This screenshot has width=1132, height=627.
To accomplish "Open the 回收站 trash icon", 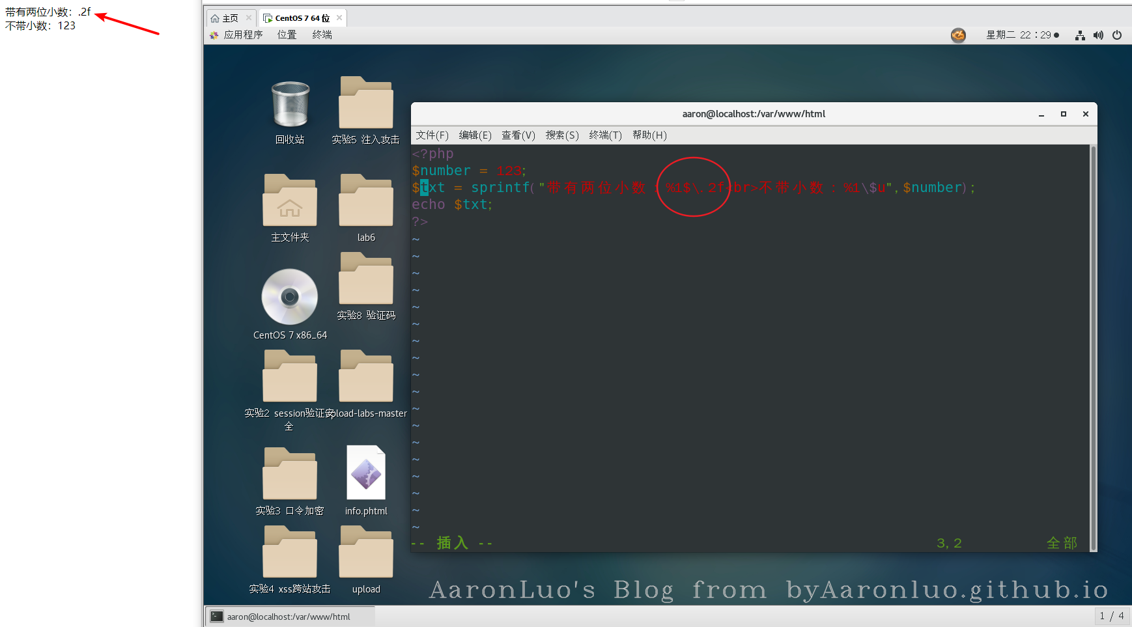I will [x=290, y=105].
